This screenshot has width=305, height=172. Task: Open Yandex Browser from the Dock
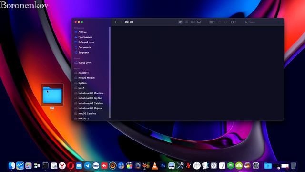(62, 166)
